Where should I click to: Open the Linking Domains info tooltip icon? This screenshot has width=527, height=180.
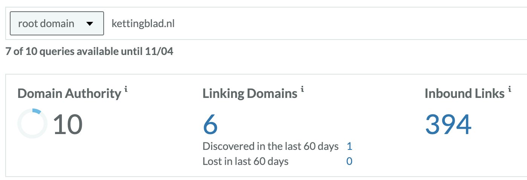click(x=302, y=90)
